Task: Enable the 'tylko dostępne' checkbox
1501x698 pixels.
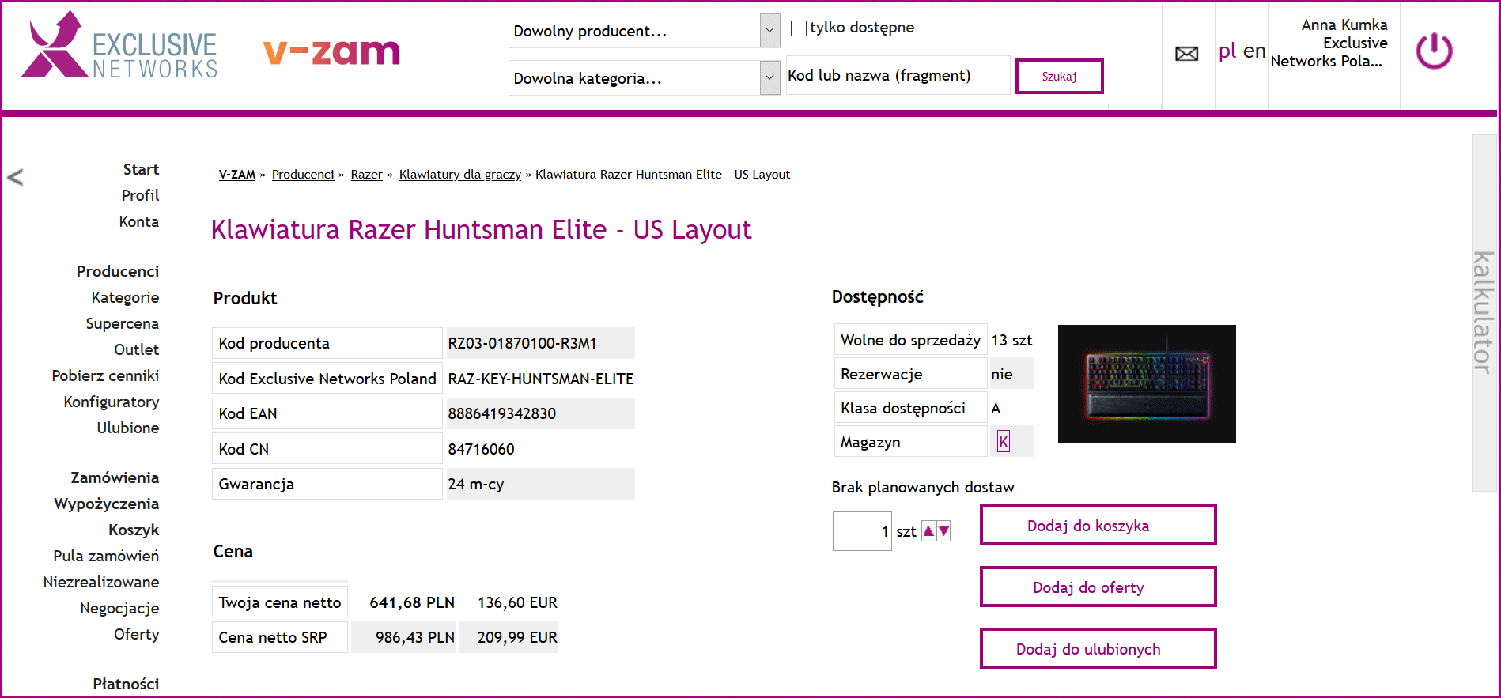Action: (x=799, y=28)
